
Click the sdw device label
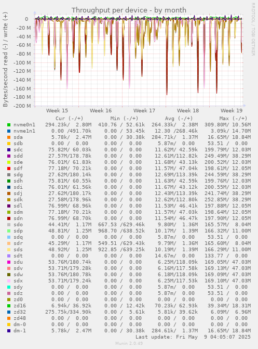click(18, 275)
